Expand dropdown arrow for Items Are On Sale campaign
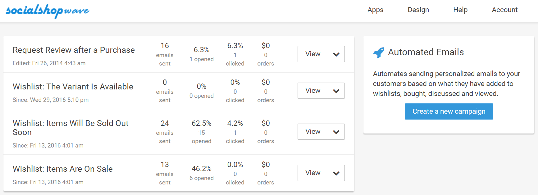Screen dimensions: 538x195 (x=336, y=173)
